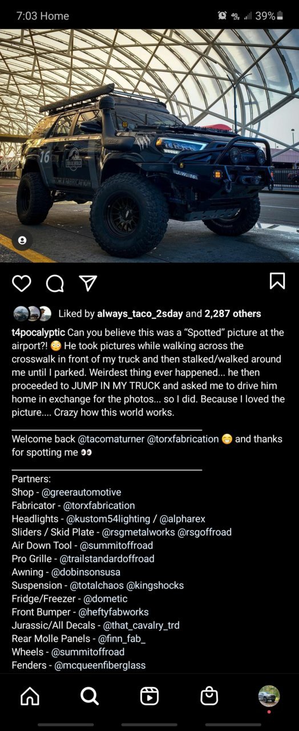Tap the black truck photo
The width and height of the screenshot is (299, 731).
(149, 146)
